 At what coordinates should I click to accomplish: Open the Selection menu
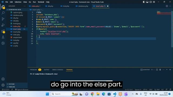pos(18,2)
